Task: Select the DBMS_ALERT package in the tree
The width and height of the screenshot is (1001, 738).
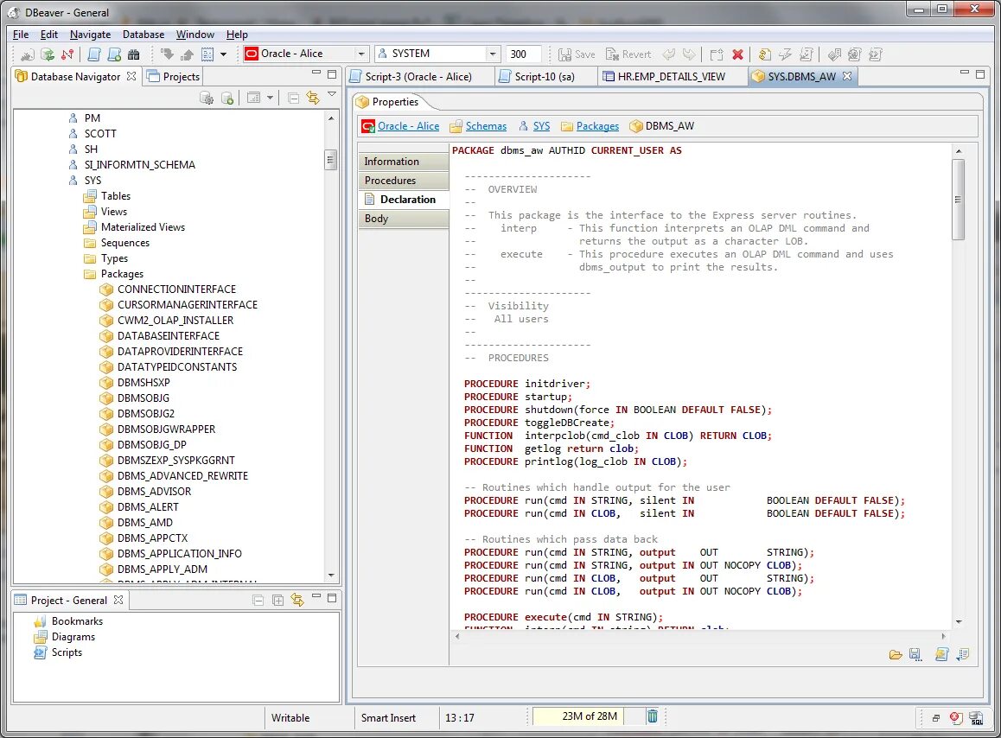Action: pyautogui.click(x=148, y=507)
